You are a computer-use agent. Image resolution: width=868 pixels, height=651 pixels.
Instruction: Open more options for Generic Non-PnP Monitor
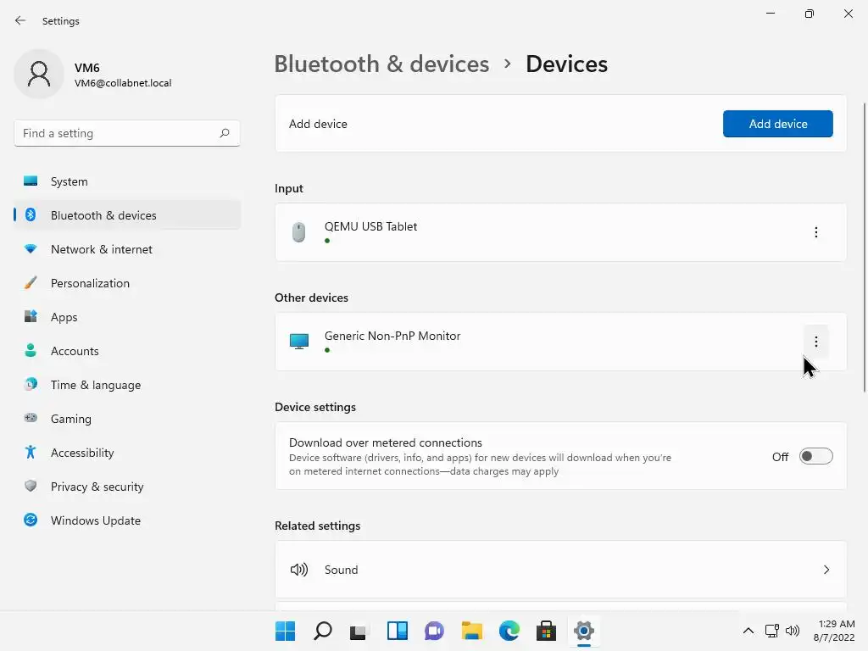(815, 342)
